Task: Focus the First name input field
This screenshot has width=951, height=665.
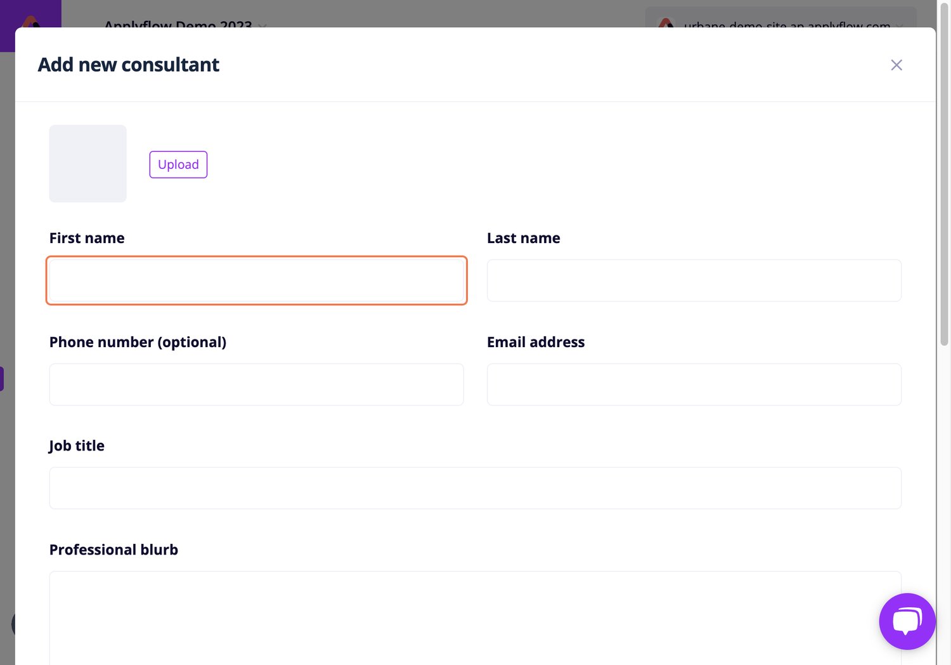Action: coord(257,280)
